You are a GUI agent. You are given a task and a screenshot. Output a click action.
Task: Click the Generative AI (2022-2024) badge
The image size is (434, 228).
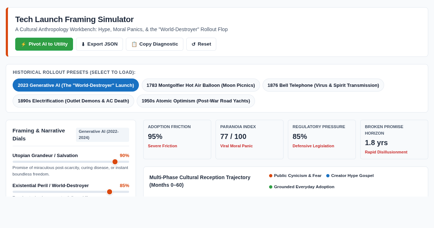click(x=102, y=135)
